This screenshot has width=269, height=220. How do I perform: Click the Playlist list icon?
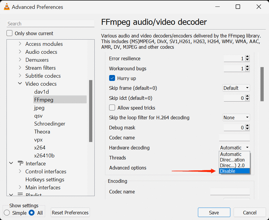[x=20, y=195]
